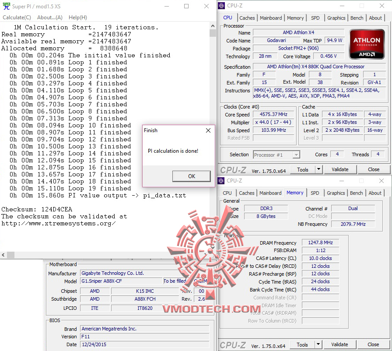This screenshot has height=351, width=392.
Task: Click the Core Voltage value 0.456 V
Action: point(329,56)
